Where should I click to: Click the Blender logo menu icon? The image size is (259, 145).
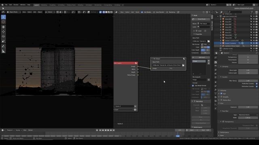[2, 5]
